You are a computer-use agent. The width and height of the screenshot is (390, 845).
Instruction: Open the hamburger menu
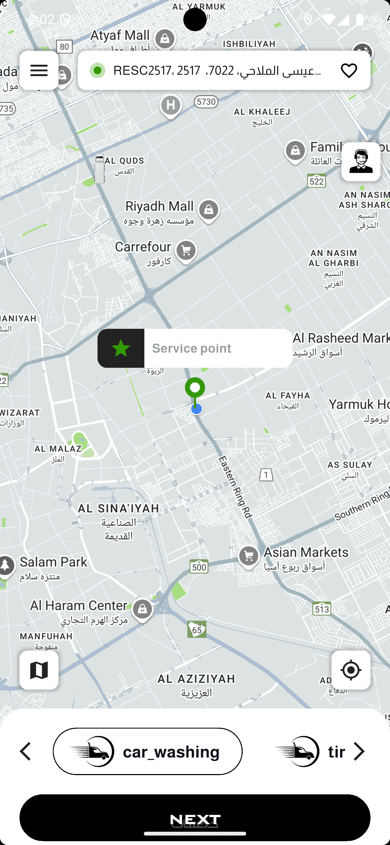(x=39, y=70)
